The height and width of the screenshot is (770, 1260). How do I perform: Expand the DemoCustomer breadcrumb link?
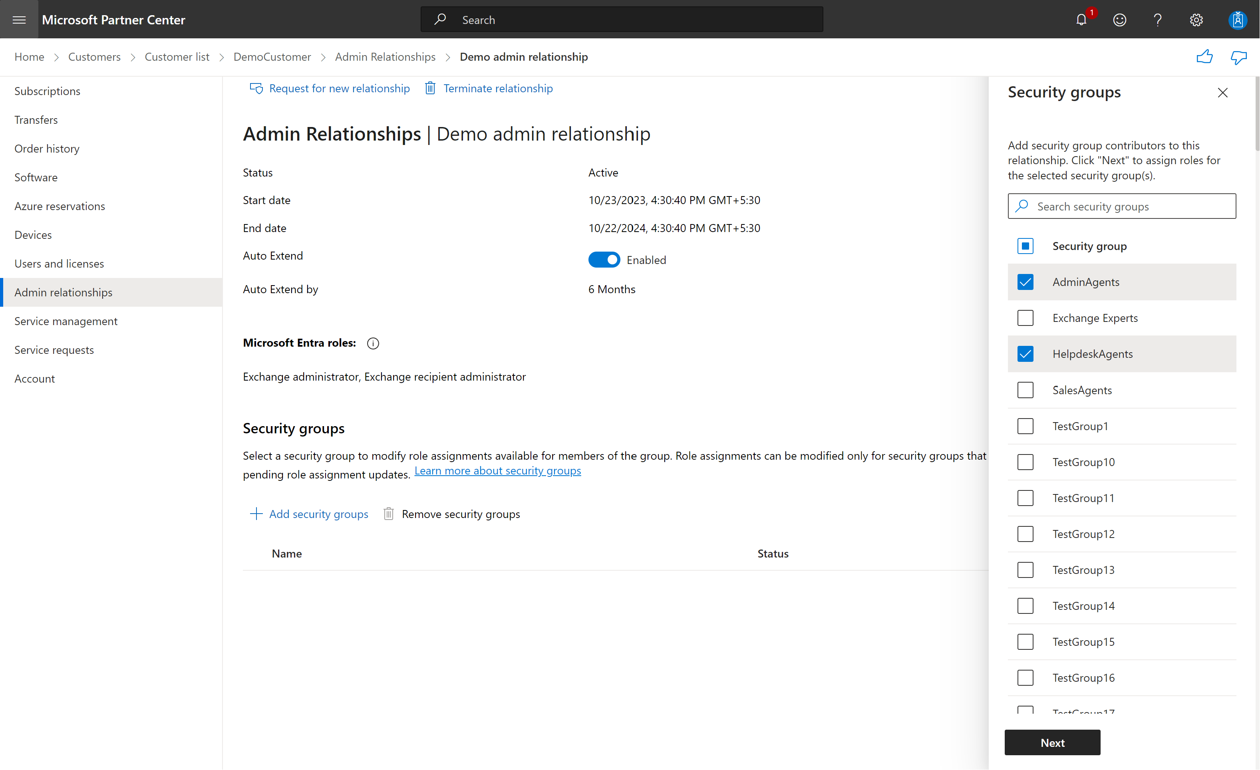click(x=272, y=57)
